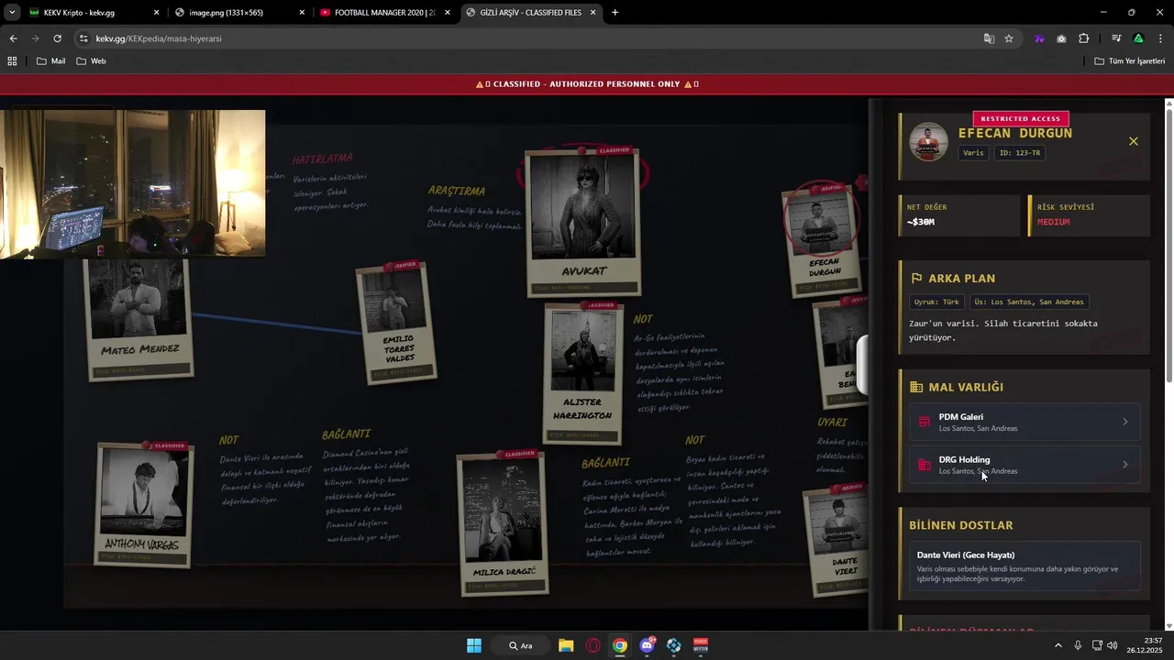The width and height of the screenshot is (1174, 660).
Task: Click the PDM Galeri red asset icon
Action: [924, 422]
